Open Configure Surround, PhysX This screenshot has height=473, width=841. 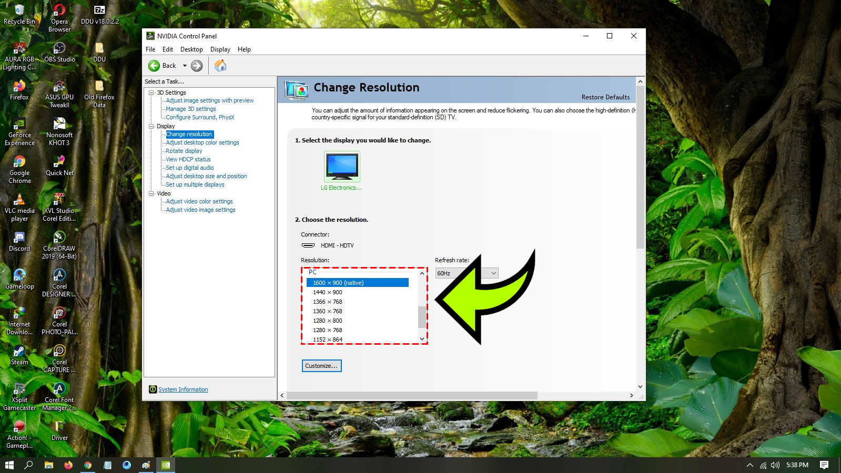pyautogui.click(x=200, y=117)
